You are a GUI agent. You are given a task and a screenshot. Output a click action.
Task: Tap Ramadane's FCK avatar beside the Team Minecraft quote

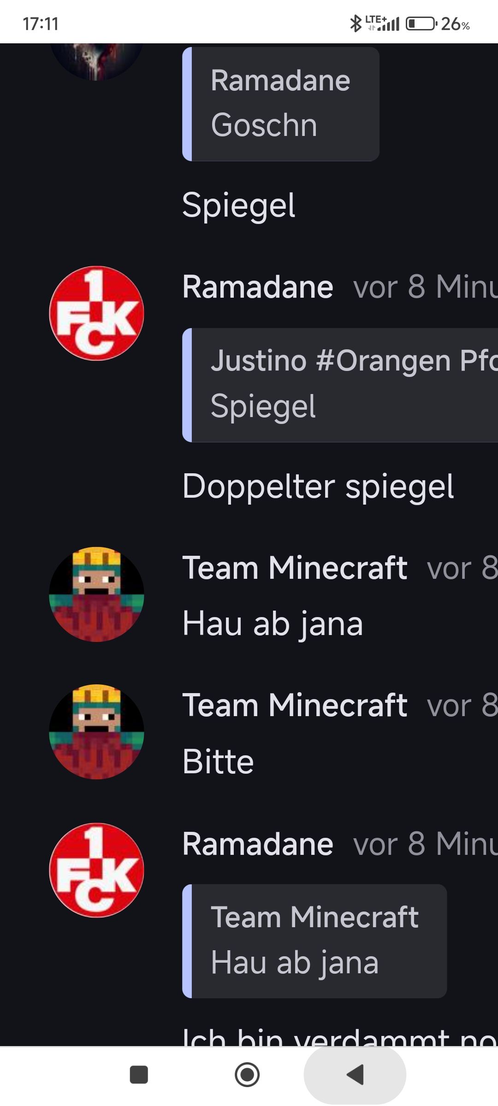[x=96, y=870]
